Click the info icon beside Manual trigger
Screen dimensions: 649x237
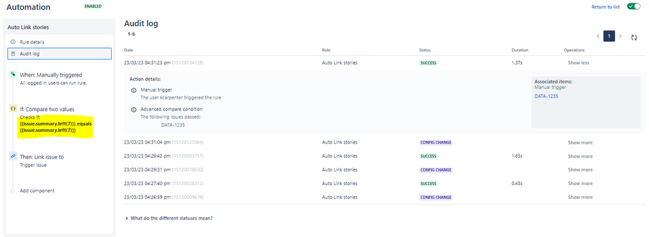click(x=134, y=90)
